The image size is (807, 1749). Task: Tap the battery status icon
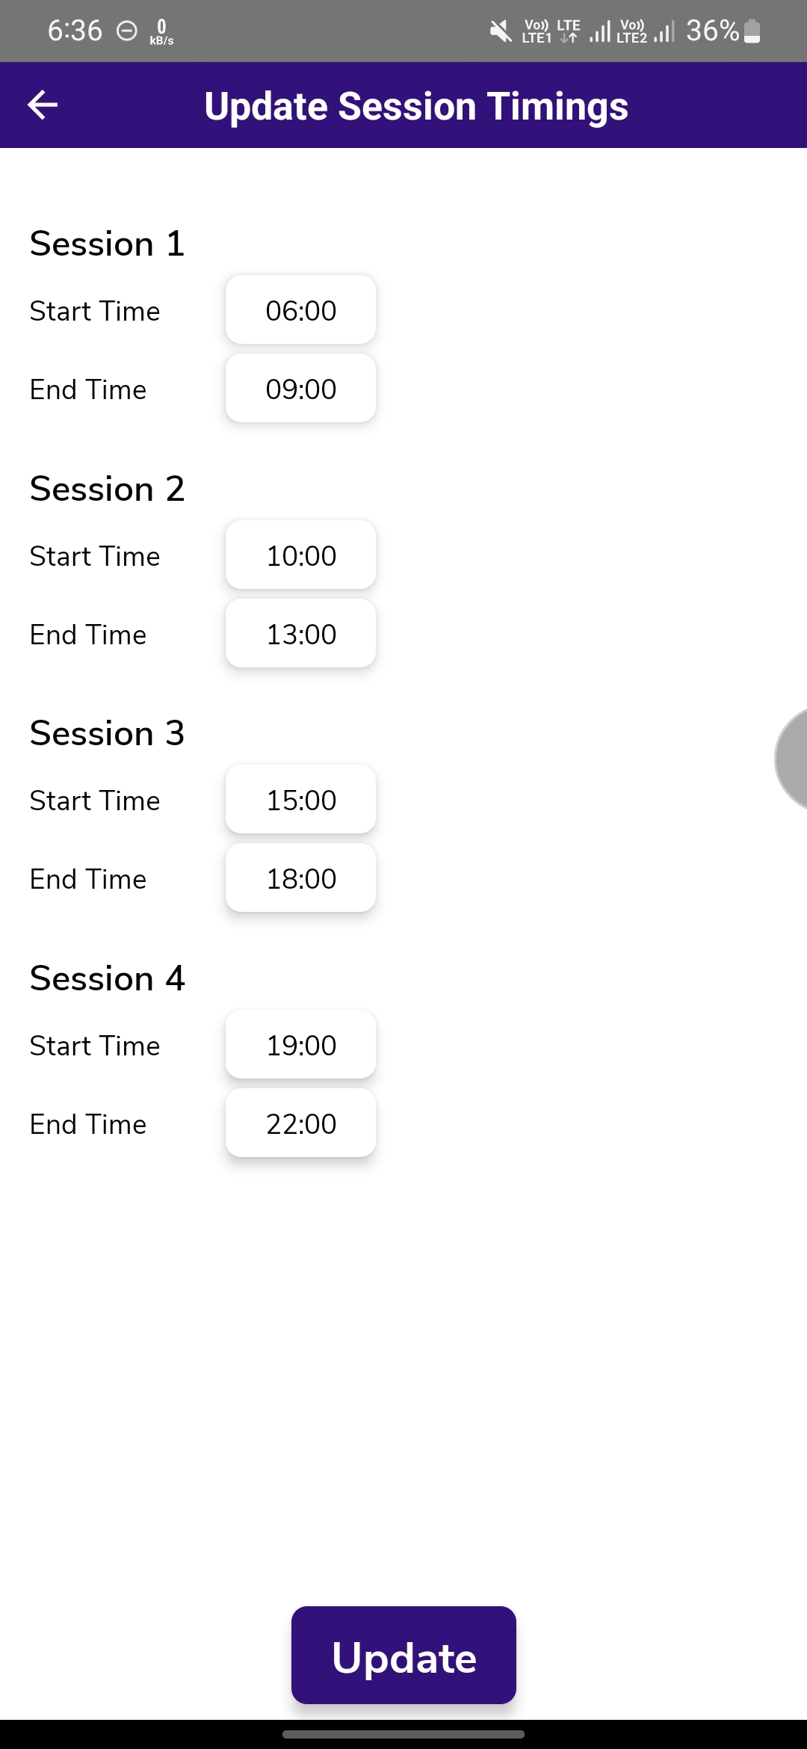[752, 31]
